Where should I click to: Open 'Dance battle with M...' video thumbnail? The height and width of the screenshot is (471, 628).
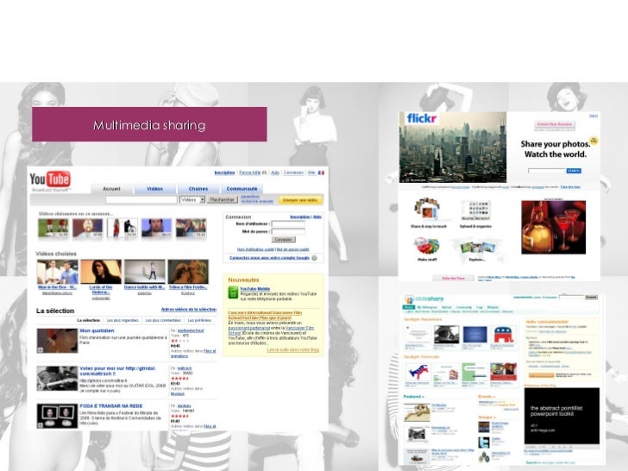click(145, 272)
